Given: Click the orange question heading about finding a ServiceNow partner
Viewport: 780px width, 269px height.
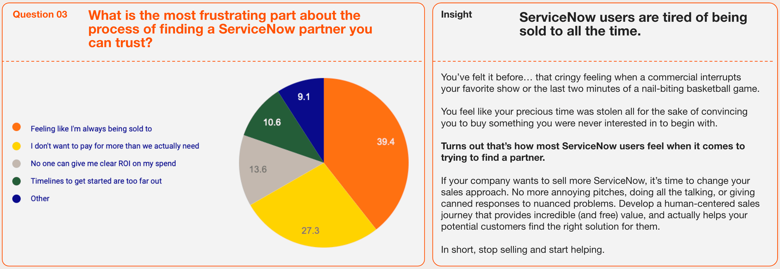Looking at the screenshot, I should pos(230,29).
